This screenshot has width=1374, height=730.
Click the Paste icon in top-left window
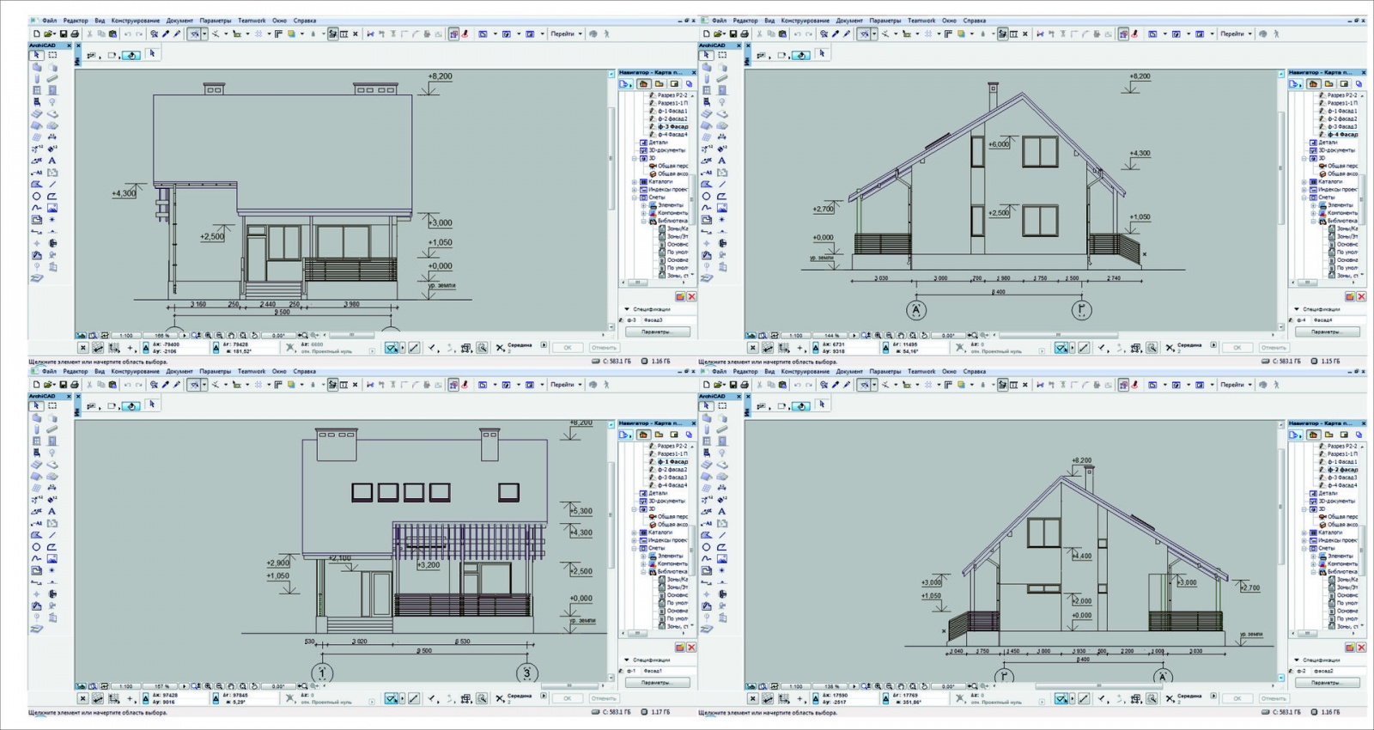click(112, 34)
